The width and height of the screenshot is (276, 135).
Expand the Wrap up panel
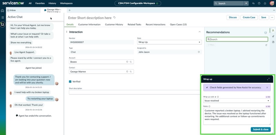[268, 79]
